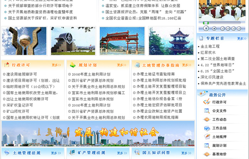Viewport: 249px width, 159px height.
Task: Open 办理农用地转用报批指南 link
Action: (x=158, y=117)
